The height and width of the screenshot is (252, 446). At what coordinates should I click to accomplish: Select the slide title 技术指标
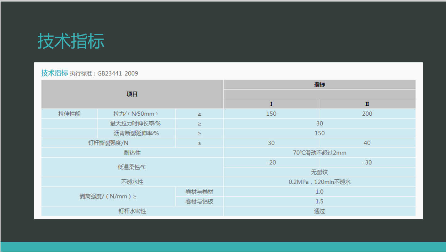click(71, 41)
